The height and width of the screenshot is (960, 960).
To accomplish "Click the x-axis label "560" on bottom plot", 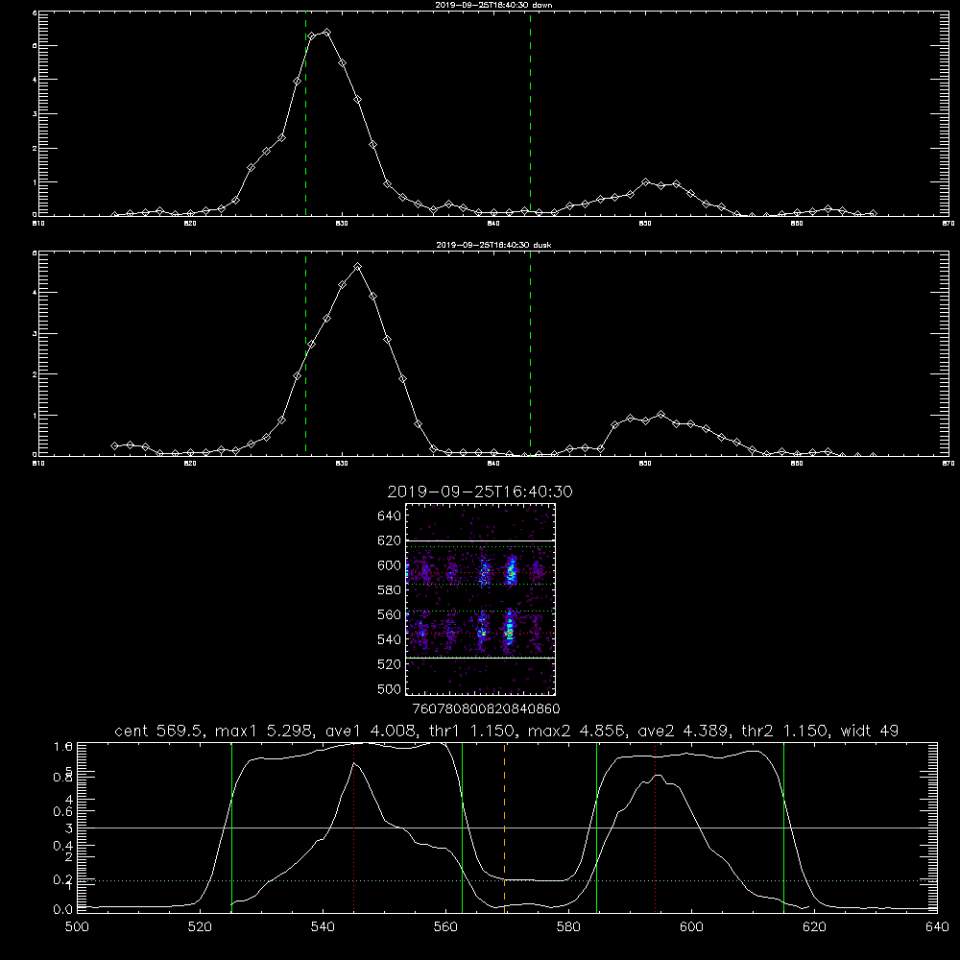I will pyautogui.click(x=445, y=927).
